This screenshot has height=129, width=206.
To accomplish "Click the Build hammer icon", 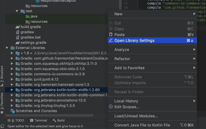I will (x=54, y=120).
